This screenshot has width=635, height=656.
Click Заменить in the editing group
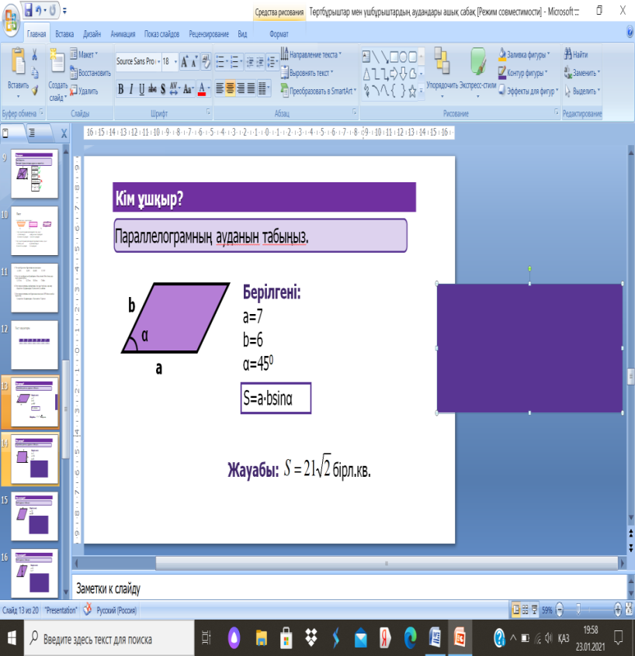tap(581, 73)
